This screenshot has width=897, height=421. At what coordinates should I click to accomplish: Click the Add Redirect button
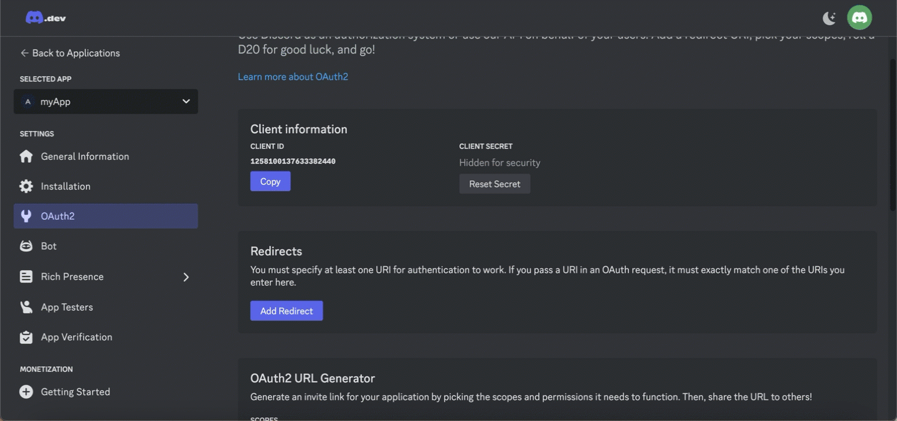[287, 311]
